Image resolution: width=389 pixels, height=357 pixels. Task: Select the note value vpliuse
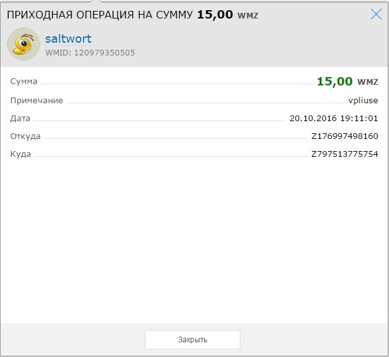click(363, 101)
